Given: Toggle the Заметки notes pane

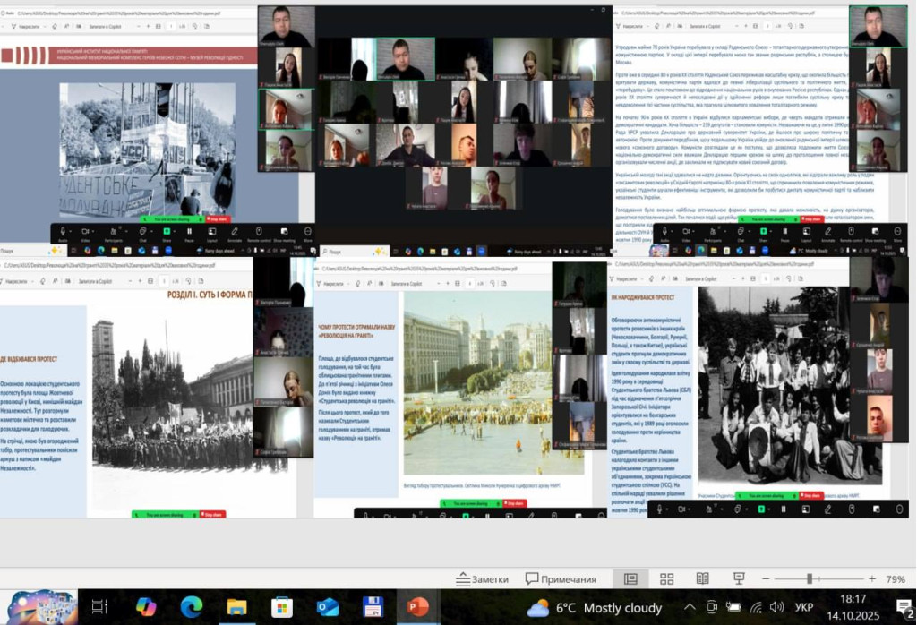Looking at the screenshot, I should coord(482,579).
